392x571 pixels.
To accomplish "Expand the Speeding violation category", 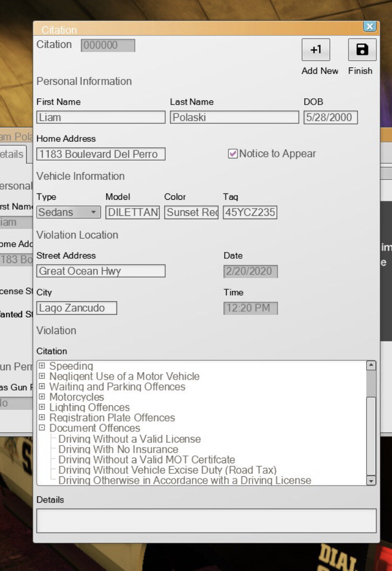I will coord(42,366).
